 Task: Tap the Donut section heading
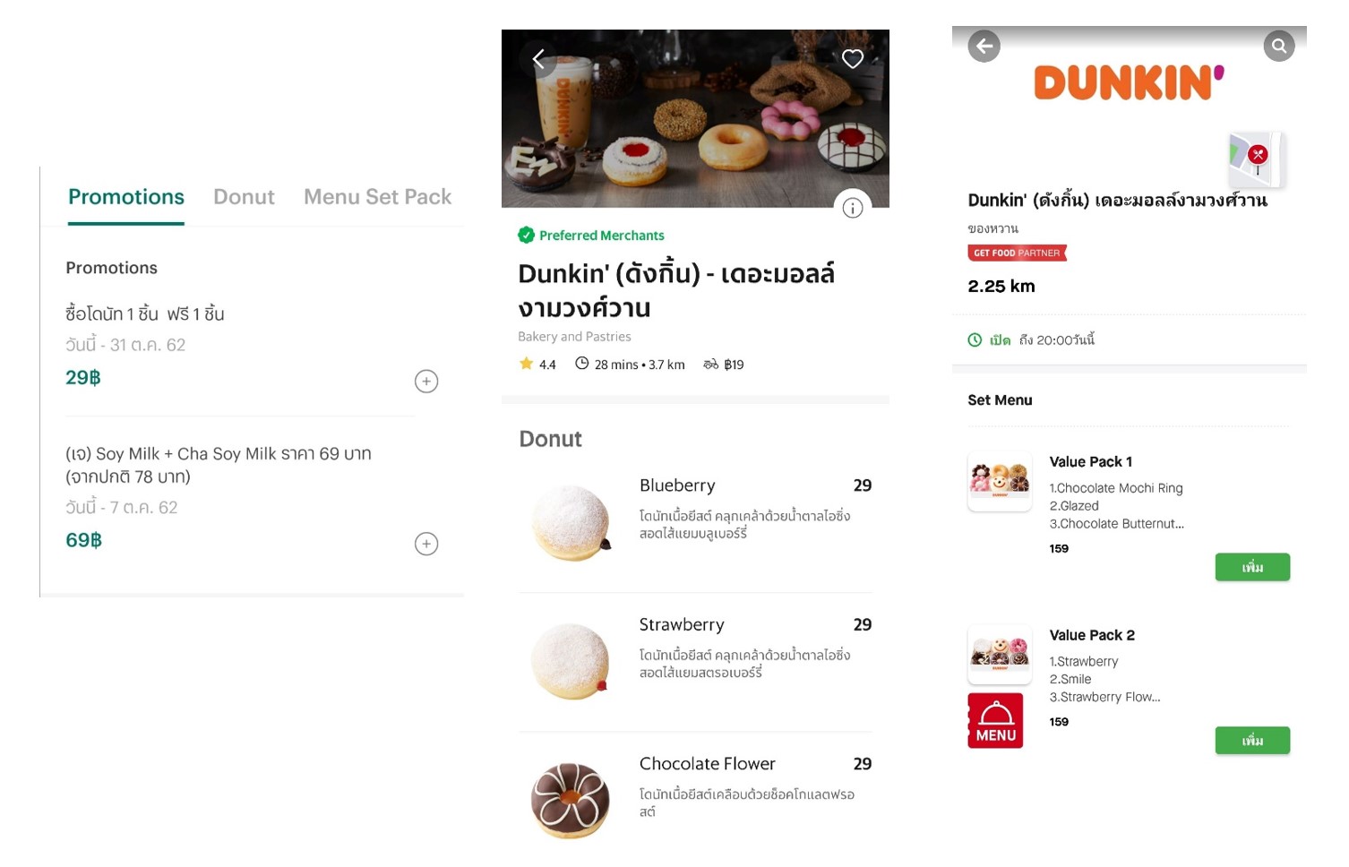pos(551,439)
